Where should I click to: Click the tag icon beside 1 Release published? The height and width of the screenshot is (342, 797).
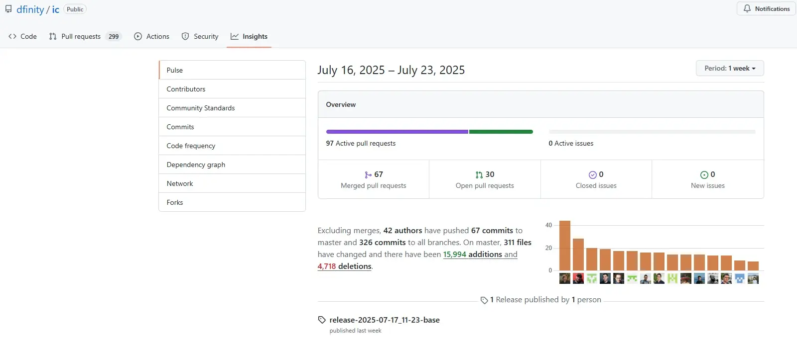(484, 300)
